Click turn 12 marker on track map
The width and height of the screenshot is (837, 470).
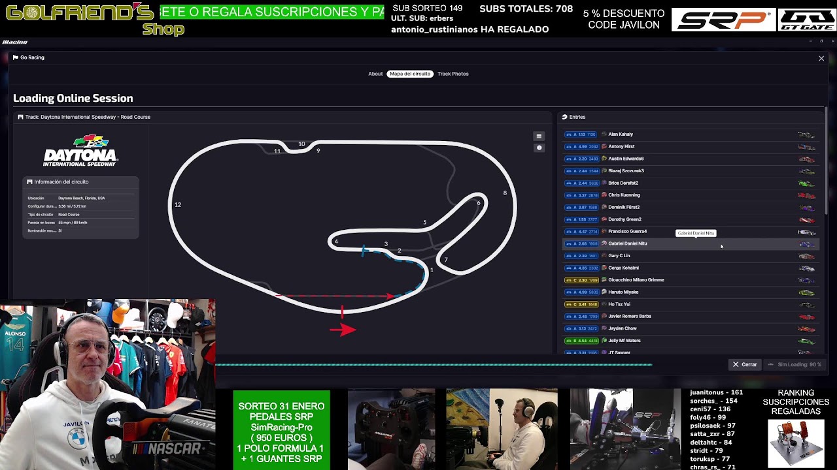click(177, 205)
